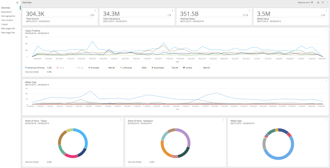
Task: Open the Reports tour signpost icon
Action: 312,2
